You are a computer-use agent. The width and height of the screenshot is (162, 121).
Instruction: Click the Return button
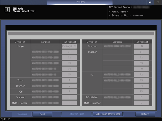click(145, 114)
